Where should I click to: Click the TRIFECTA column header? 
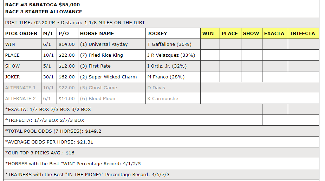coord(303,34)
